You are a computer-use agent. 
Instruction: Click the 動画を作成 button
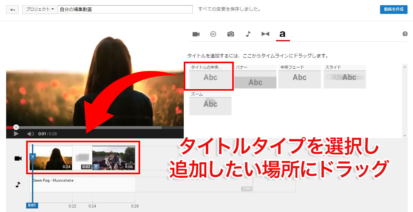click(394, 9)
